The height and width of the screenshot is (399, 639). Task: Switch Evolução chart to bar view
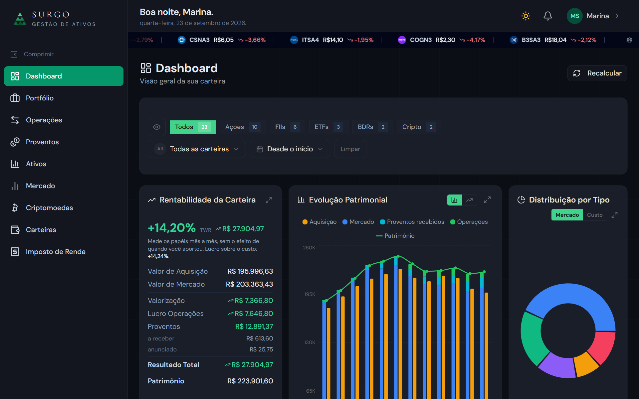(x=454, y=200)
